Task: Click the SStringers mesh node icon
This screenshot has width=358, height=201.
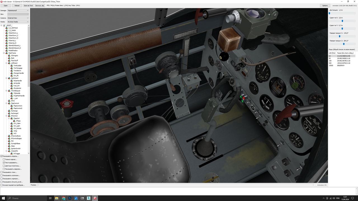Action: [9, 56]
